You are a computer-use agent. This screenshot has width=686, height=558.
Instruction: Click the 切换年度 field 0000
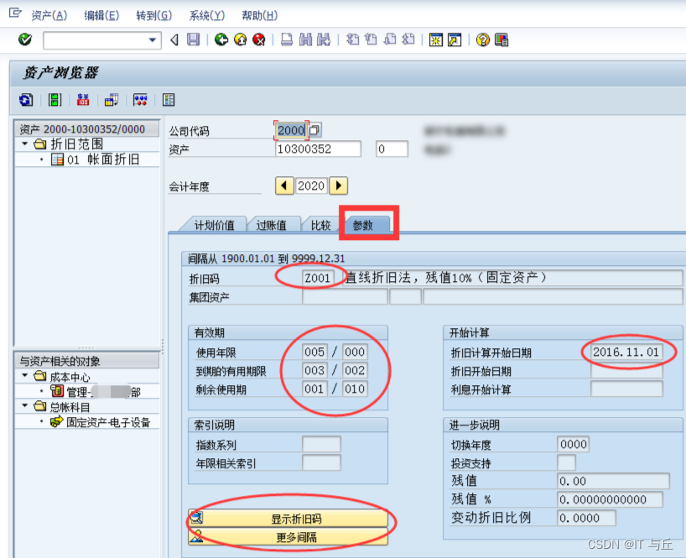click(573, 444)
